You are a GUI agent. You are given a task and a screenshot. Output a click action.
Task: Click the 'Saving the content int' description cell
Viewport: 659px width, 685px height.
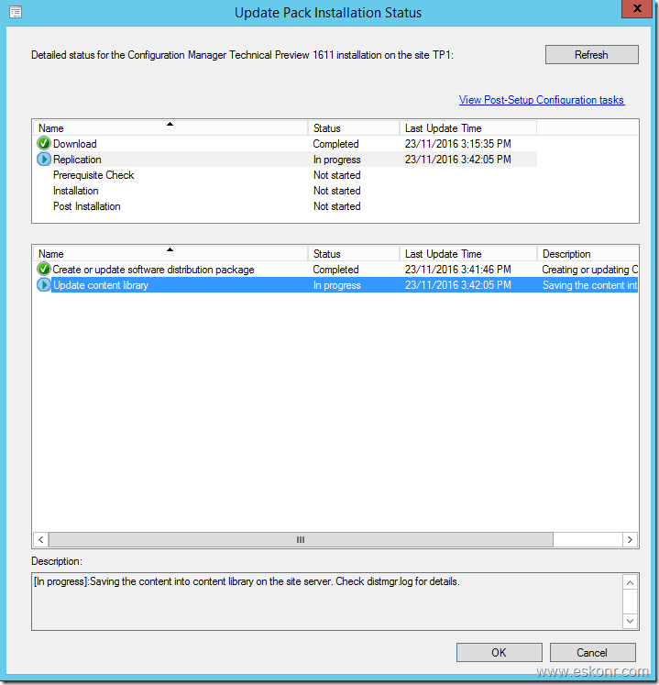click(589, 285)
